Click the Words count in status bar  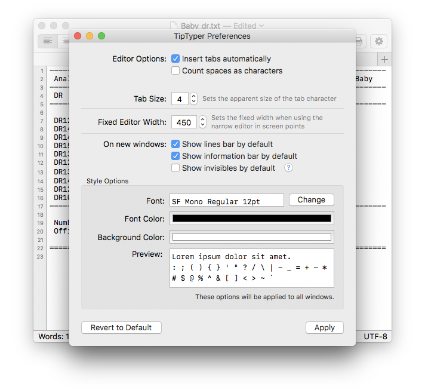pos(54,337)
